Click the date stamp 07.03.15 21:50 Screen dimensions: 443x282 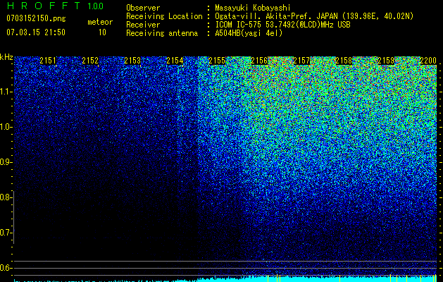(36, 32)
